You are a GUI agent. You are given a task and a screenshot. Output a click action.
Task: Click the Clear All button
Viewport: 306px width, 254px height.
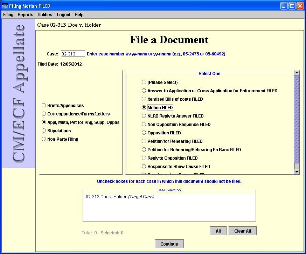[243, 231]
